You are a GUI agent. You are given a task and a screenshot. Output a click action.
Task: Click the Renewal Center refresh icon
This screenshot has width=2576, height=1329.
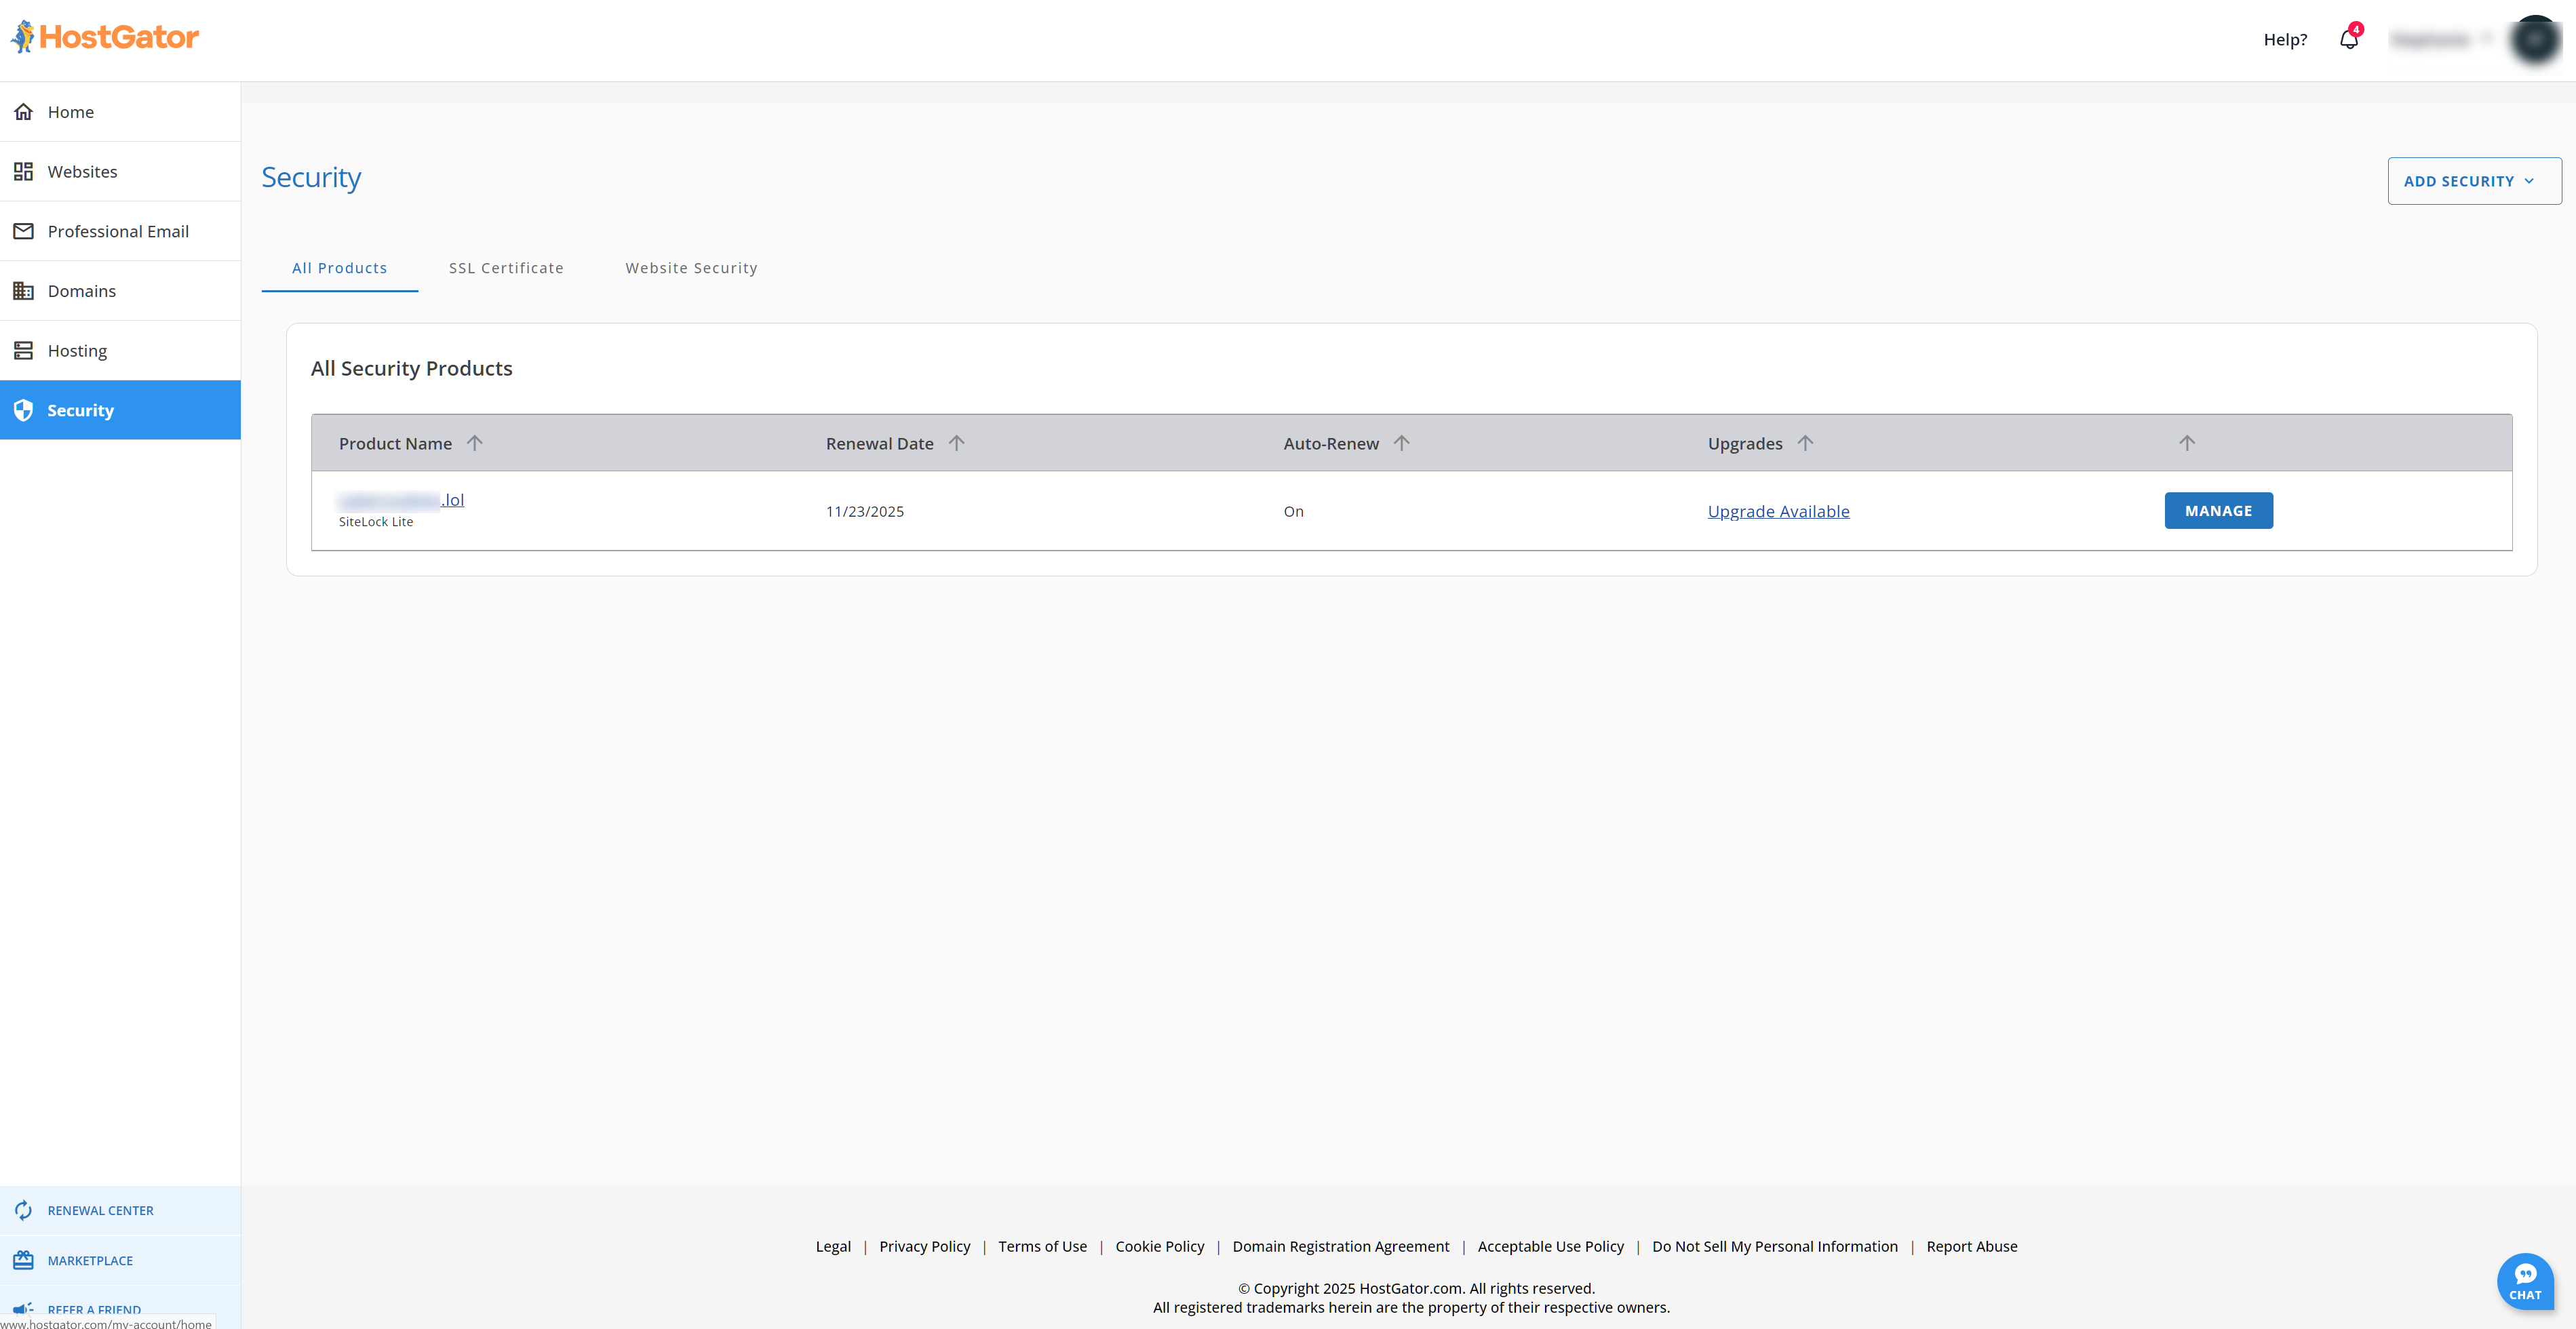coord(23,1210)
